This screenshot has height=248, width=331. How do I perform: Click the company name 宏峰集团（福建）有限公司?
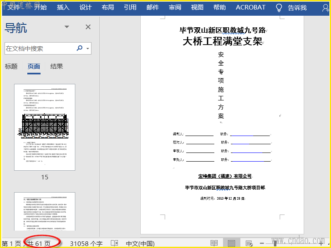point(225,176)
